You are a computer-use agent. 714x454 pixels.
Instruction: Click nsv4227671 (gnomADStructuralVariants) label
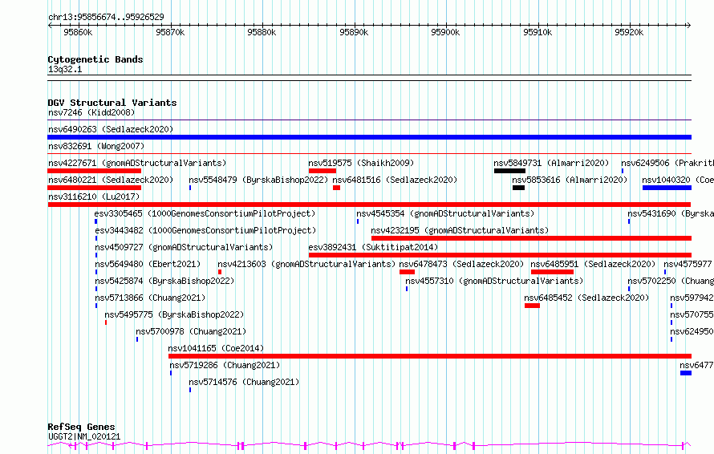click(x=137, y=163)
